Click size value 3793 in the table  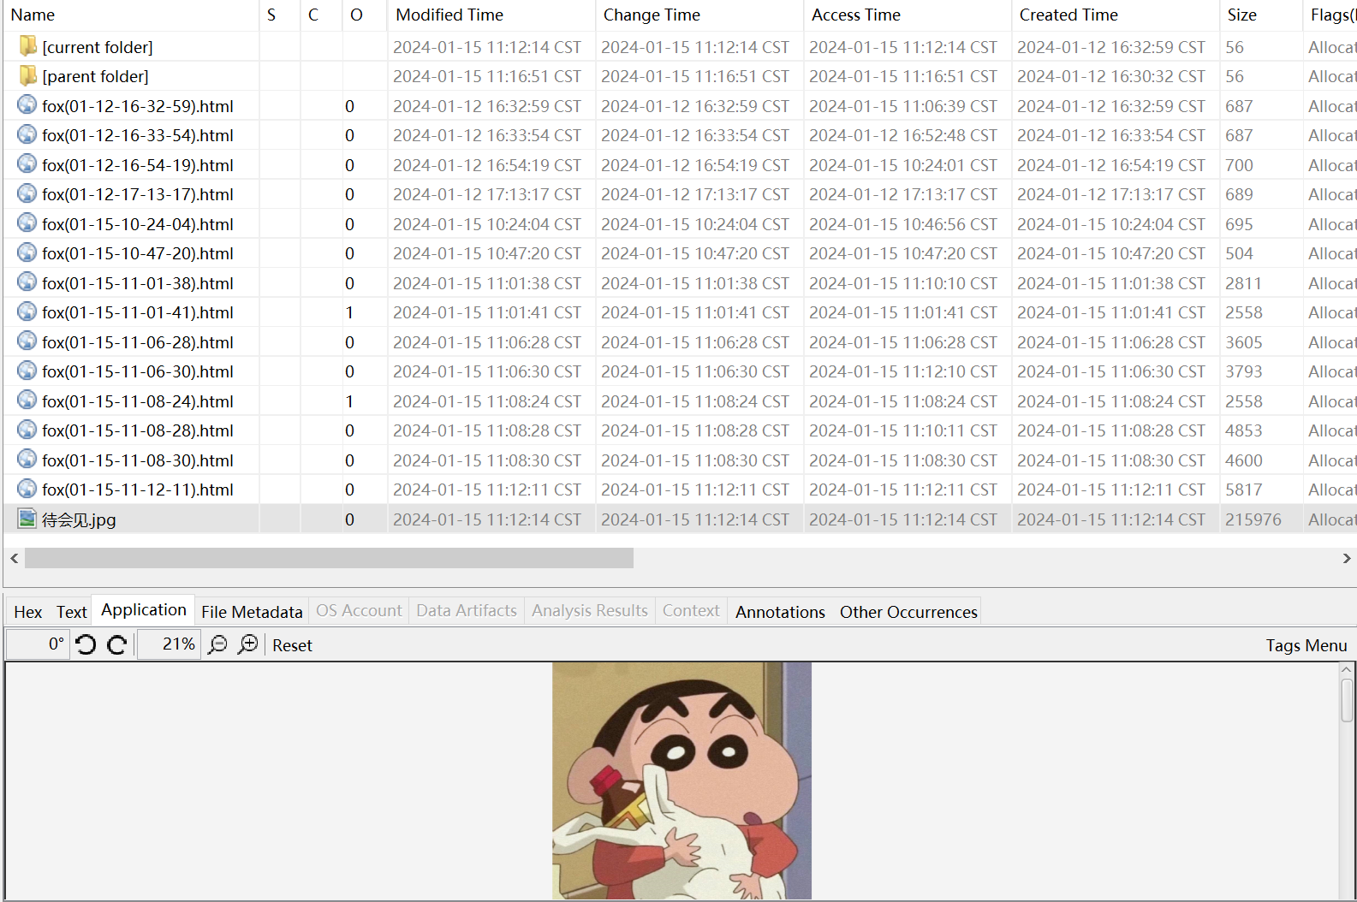1243,371
